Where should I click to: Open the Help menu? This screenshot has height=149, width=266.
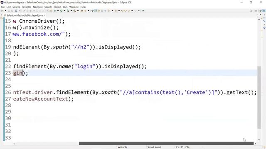(x=83, y=7)
